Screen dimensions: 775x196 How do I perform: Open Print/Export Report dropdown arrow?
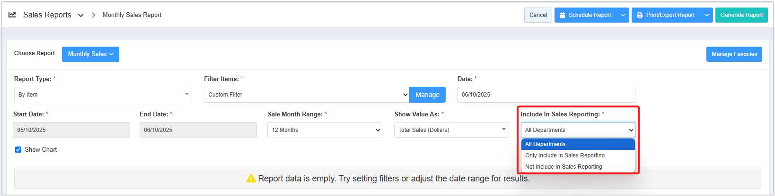click(x=706, y=15)
